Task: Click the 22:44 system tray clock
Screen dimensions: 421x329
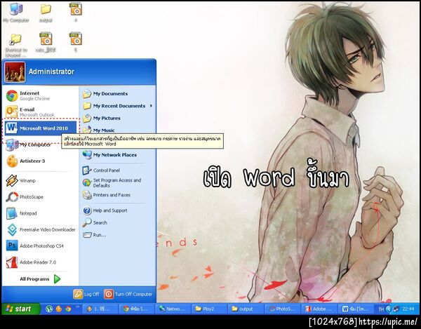Action: tap(408, 309)
